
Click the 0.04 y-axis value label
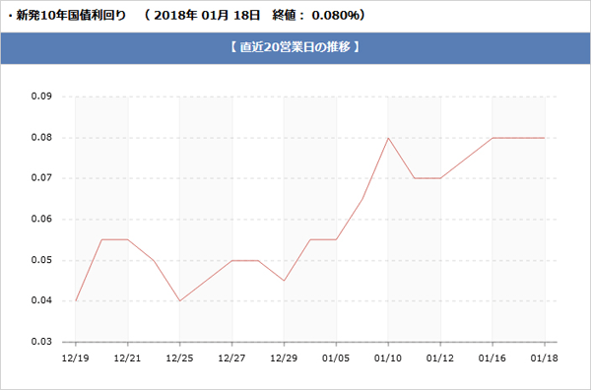coord(41,300)
